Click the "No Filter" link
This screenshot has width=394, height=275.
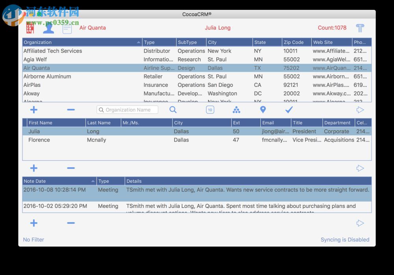(x=33, y=239)
